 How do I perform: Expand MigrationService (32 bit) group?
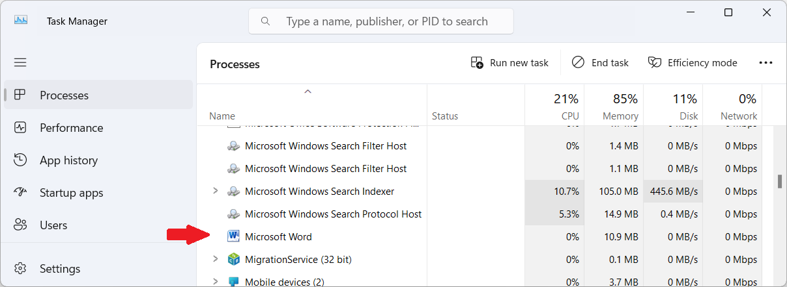[216, 259]
